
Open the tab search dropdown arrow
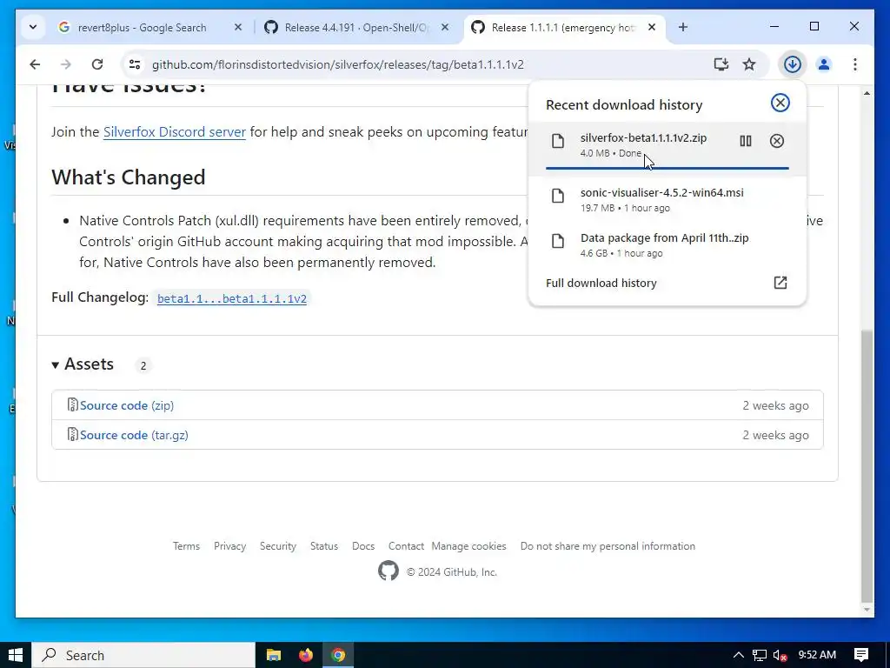click(x=33, y=27)
